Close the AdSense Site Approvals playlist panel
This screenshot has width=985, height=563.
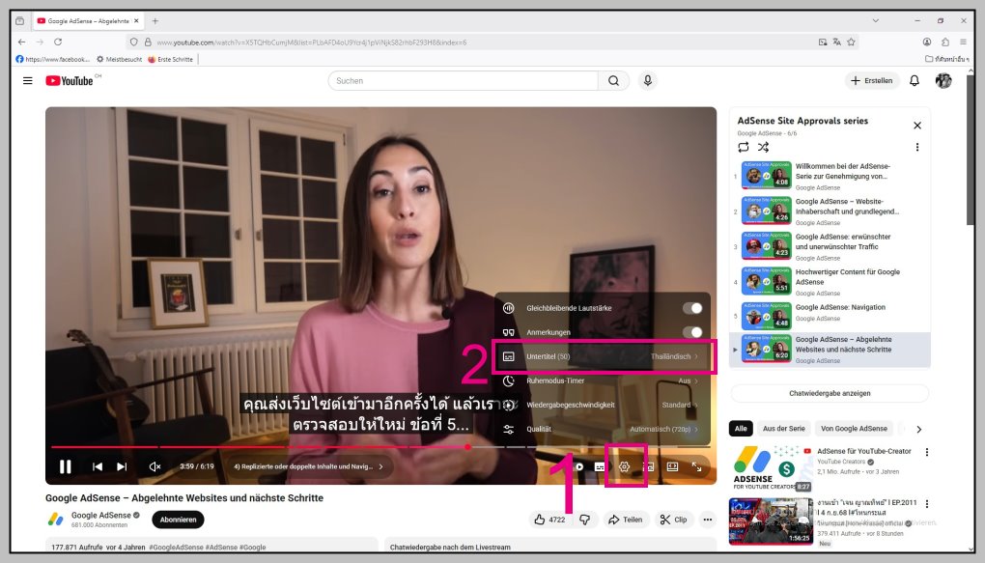917,125
